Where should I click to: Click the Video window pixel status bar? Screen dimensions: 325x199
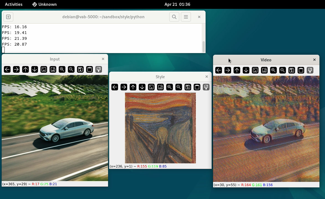pyautogui.click(x=266, y=185)
